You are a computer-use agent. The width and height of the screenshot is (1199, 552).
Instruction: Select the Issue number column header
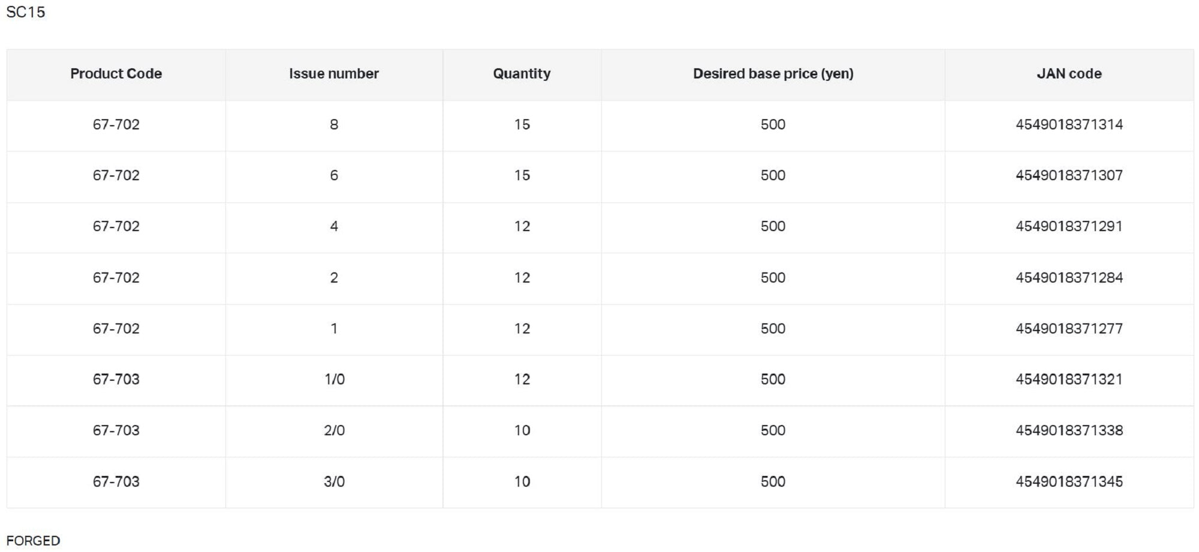[x=334, y=74]
